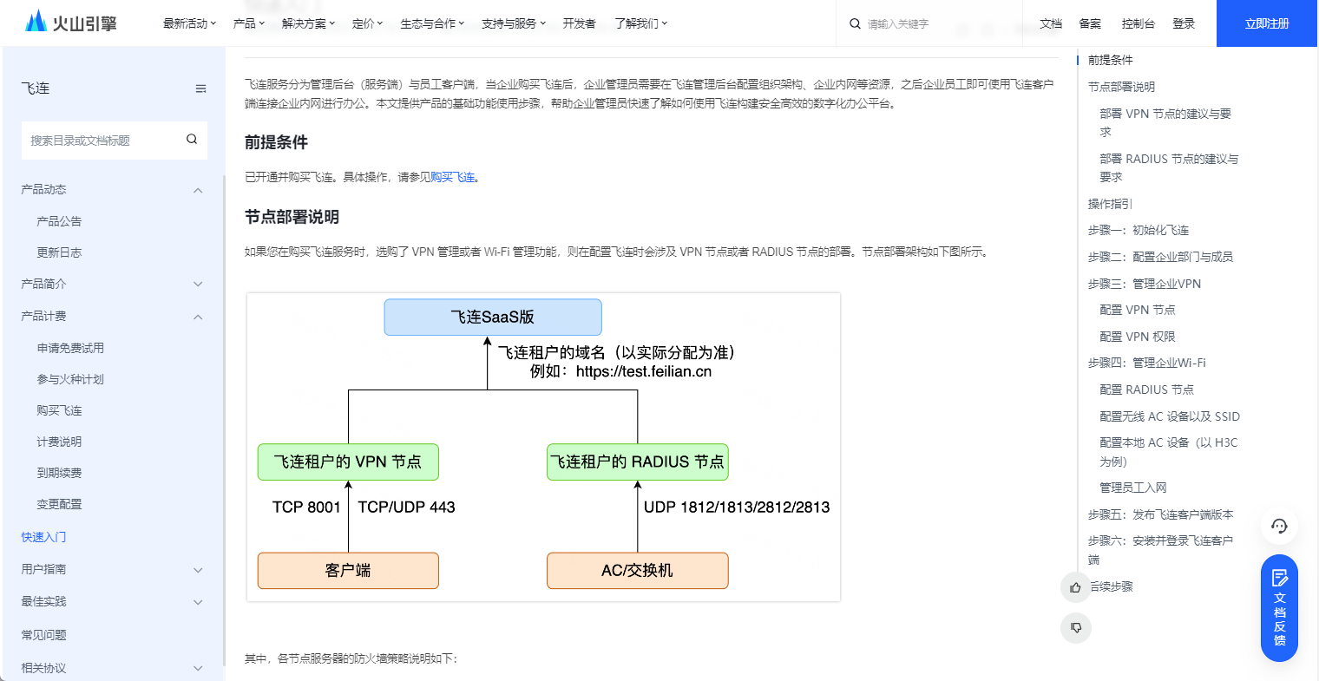This screenshot has height=681, width=1319.
Task: Select 快速入门 in sidebar
Action: point(43,537)
